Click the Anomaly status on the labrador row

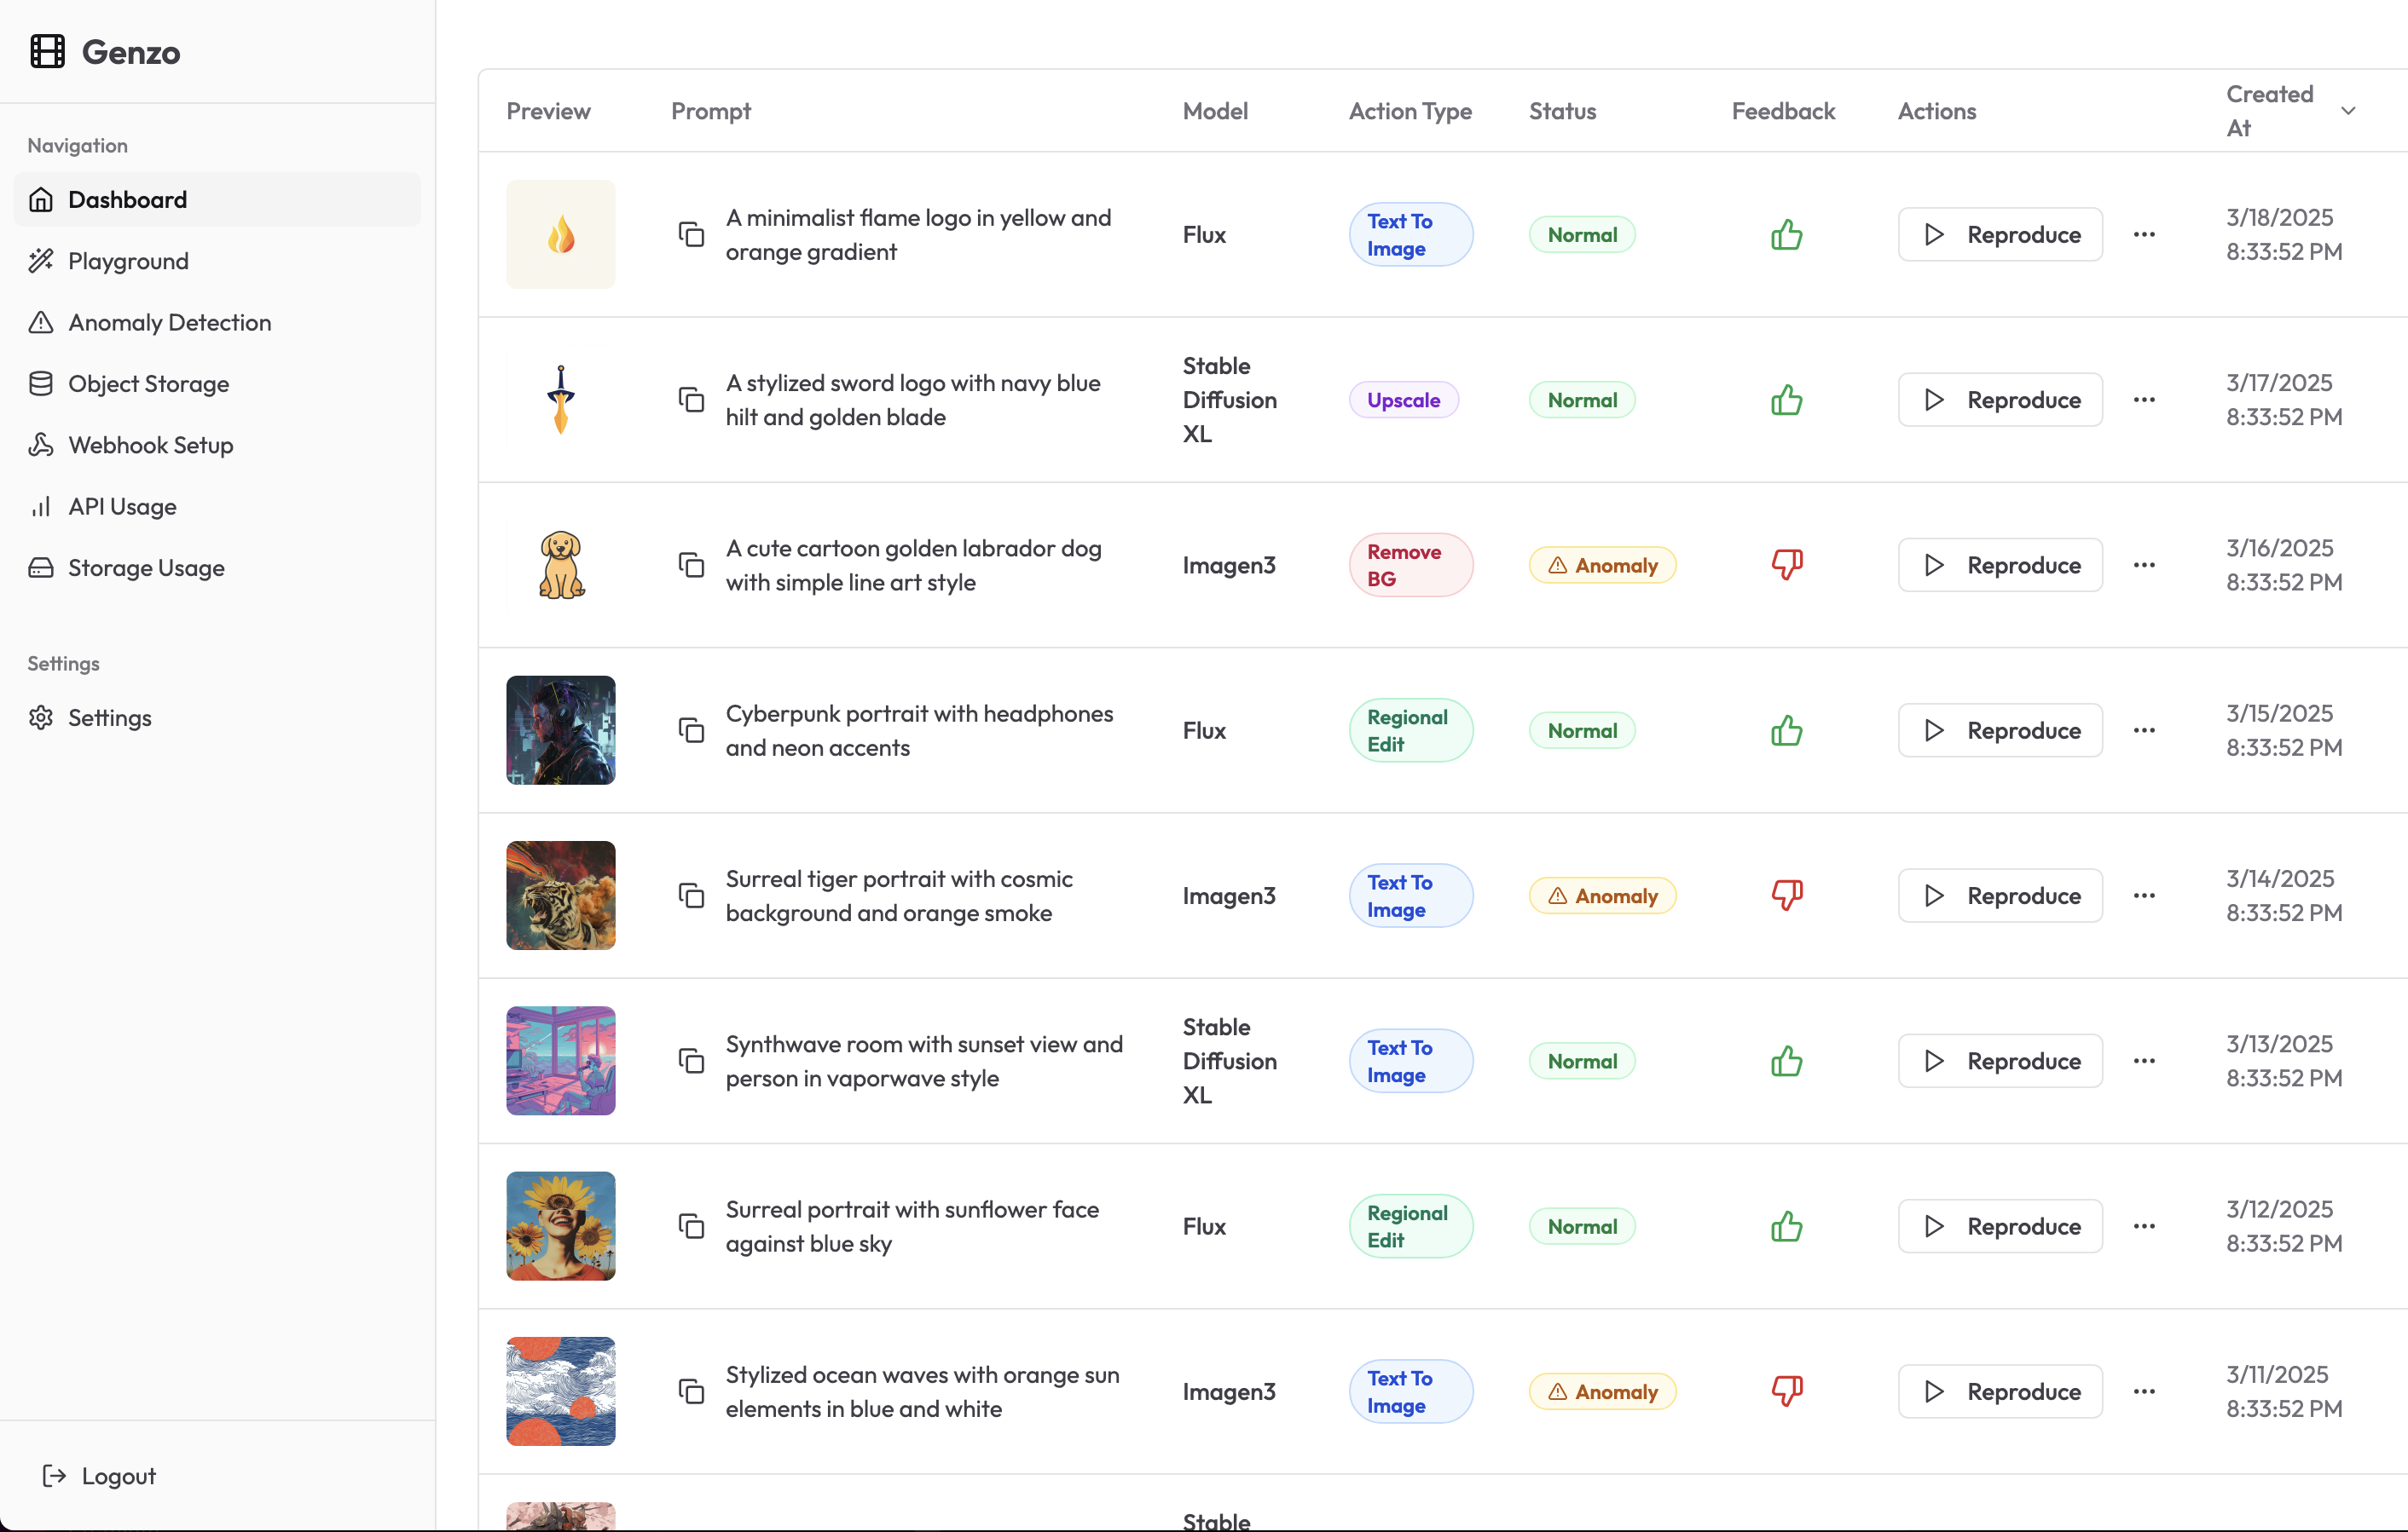(1602, 565)
